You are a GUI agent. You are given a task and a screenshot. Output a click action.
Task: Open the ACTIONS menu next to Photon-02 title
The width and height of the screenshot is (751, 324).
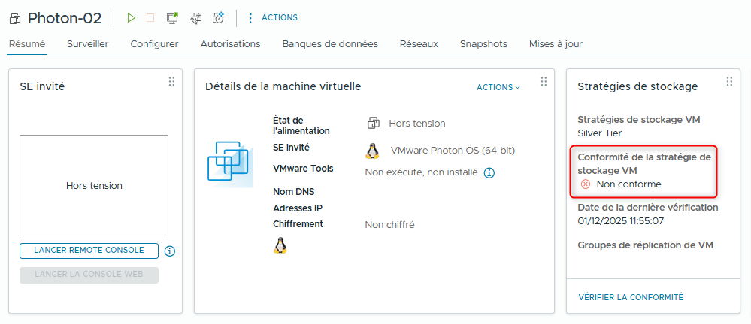coord(279,18)
